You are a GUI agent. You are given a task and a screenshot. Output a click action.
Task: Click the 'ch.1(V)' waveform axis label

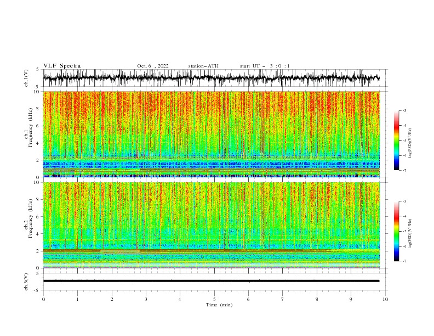coord(26,78)
